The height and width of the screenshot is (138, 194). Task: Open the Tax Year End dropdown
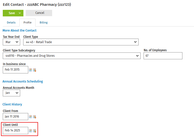(11, 42)
